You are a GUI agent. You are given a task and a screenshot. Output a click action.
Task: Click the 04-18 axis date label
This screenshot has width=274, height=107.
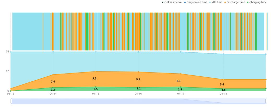[223, 94]
